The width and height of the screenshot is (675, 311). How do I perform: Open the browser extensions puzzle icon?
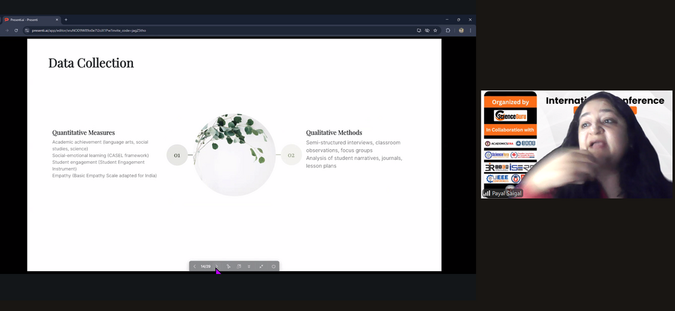point(448,30)
